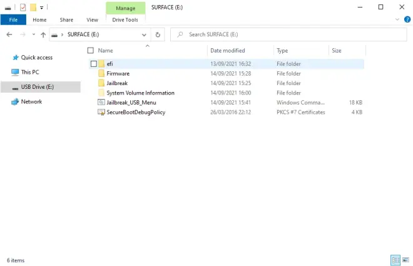Viewport: 413px width, 266px height.
Task: Click the Manage contextual tab
Action: click(x=126, y=8)
